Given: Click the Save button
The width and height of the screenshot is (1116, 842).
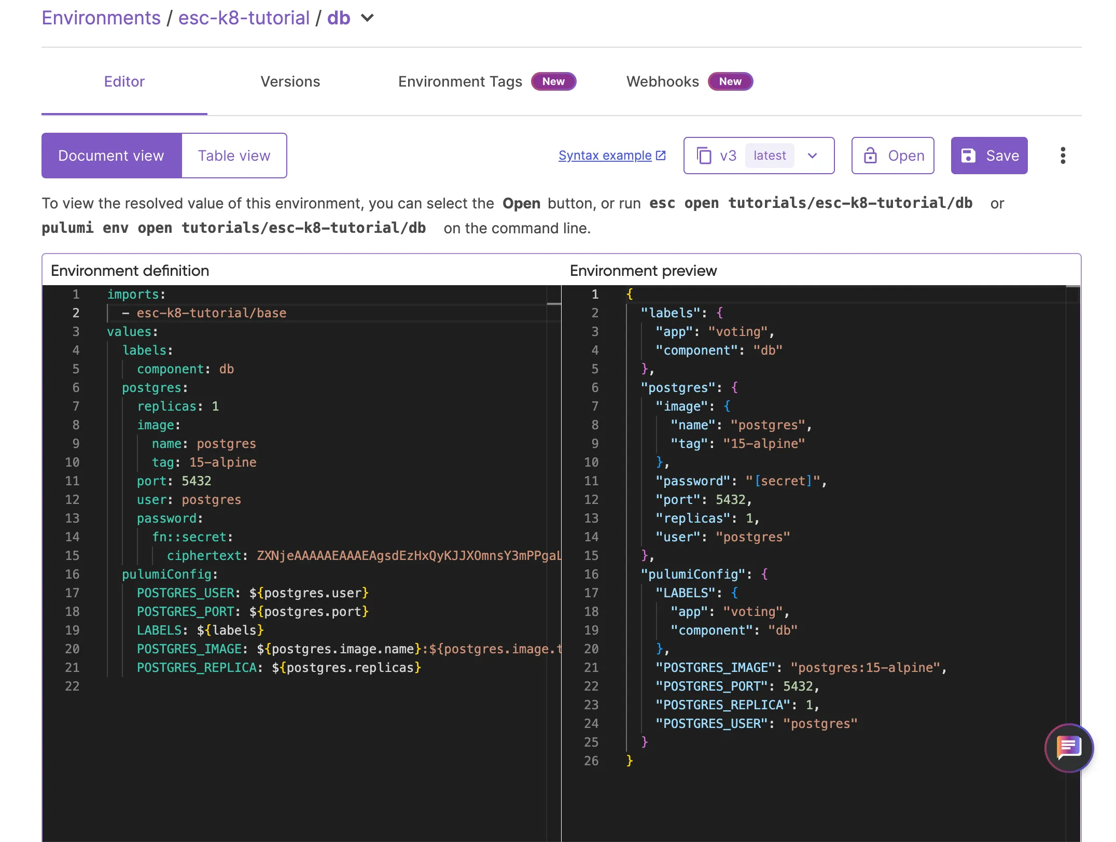Looking at the screenshot, I should pyautogui.click(x=989, y=156).
